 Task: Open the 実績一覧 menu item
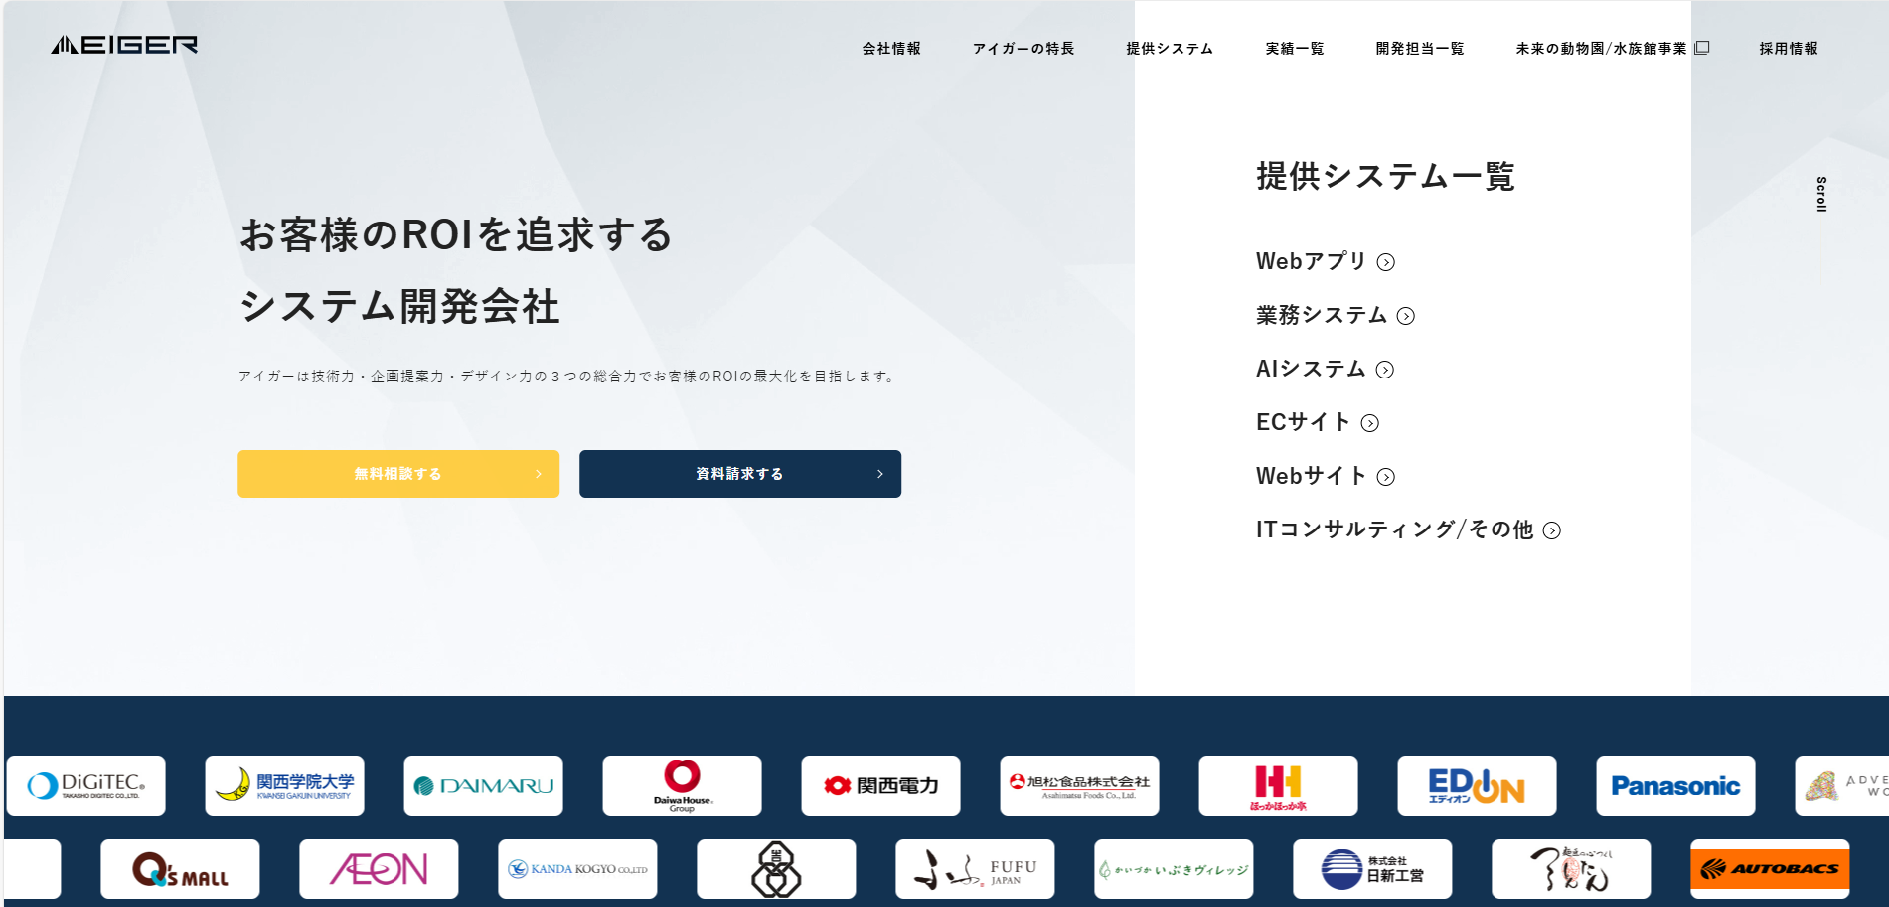[x=1295, y=49]
